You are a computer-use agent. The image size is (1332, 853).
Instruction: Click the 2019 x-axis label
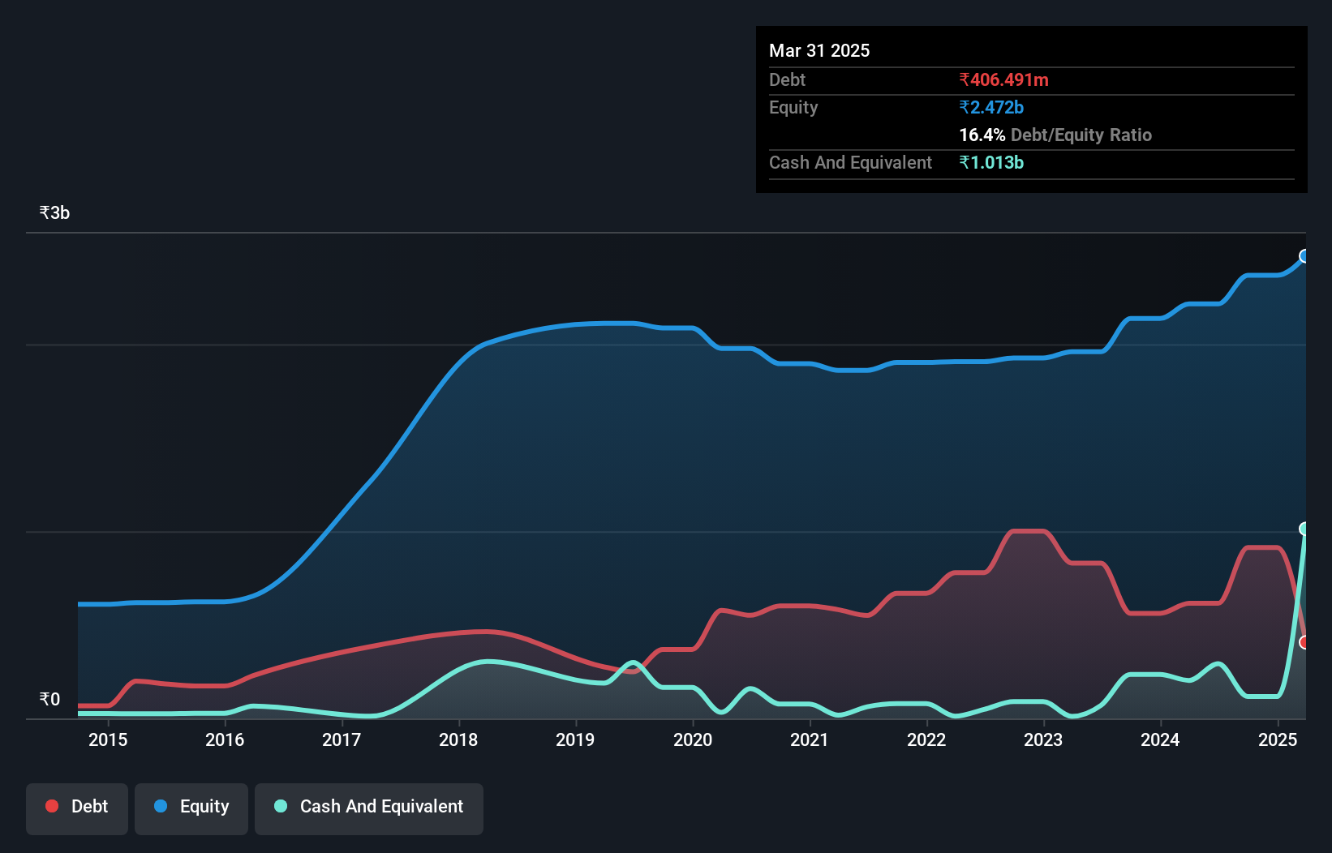point(575,739)
